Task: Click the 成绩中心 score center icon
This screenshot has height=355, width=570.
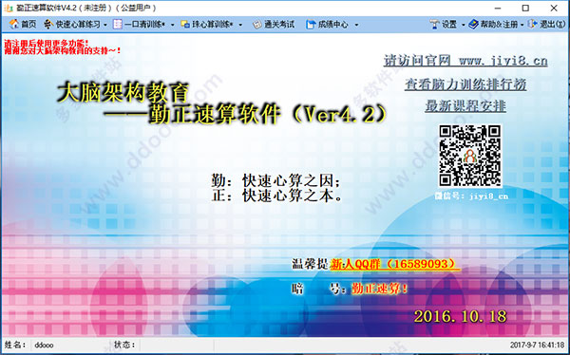Action: pyautogui.click(x=311, y=25)
